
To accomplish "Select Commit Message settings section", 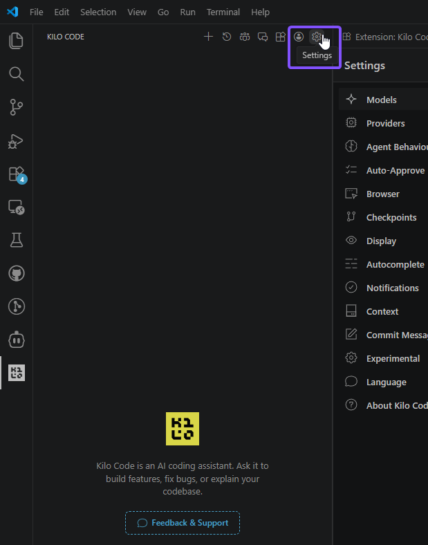I will point(384,335).
